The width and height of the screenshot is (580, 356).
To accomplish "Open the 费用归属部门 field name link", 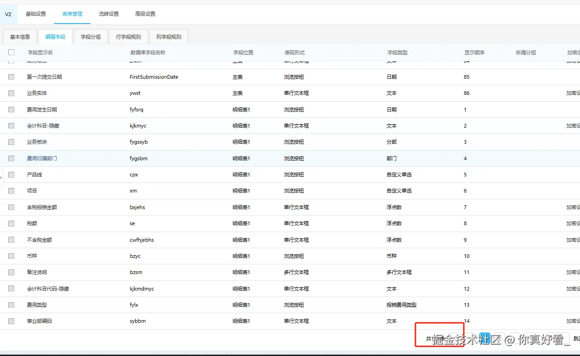I will coord(42,158).
